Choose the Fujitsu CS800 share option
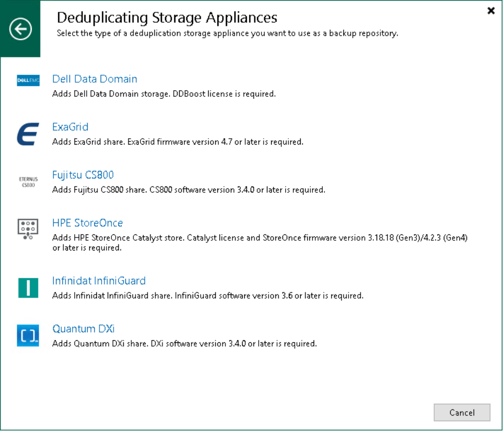This screenshot has height=431, width=503. point(83,175)
